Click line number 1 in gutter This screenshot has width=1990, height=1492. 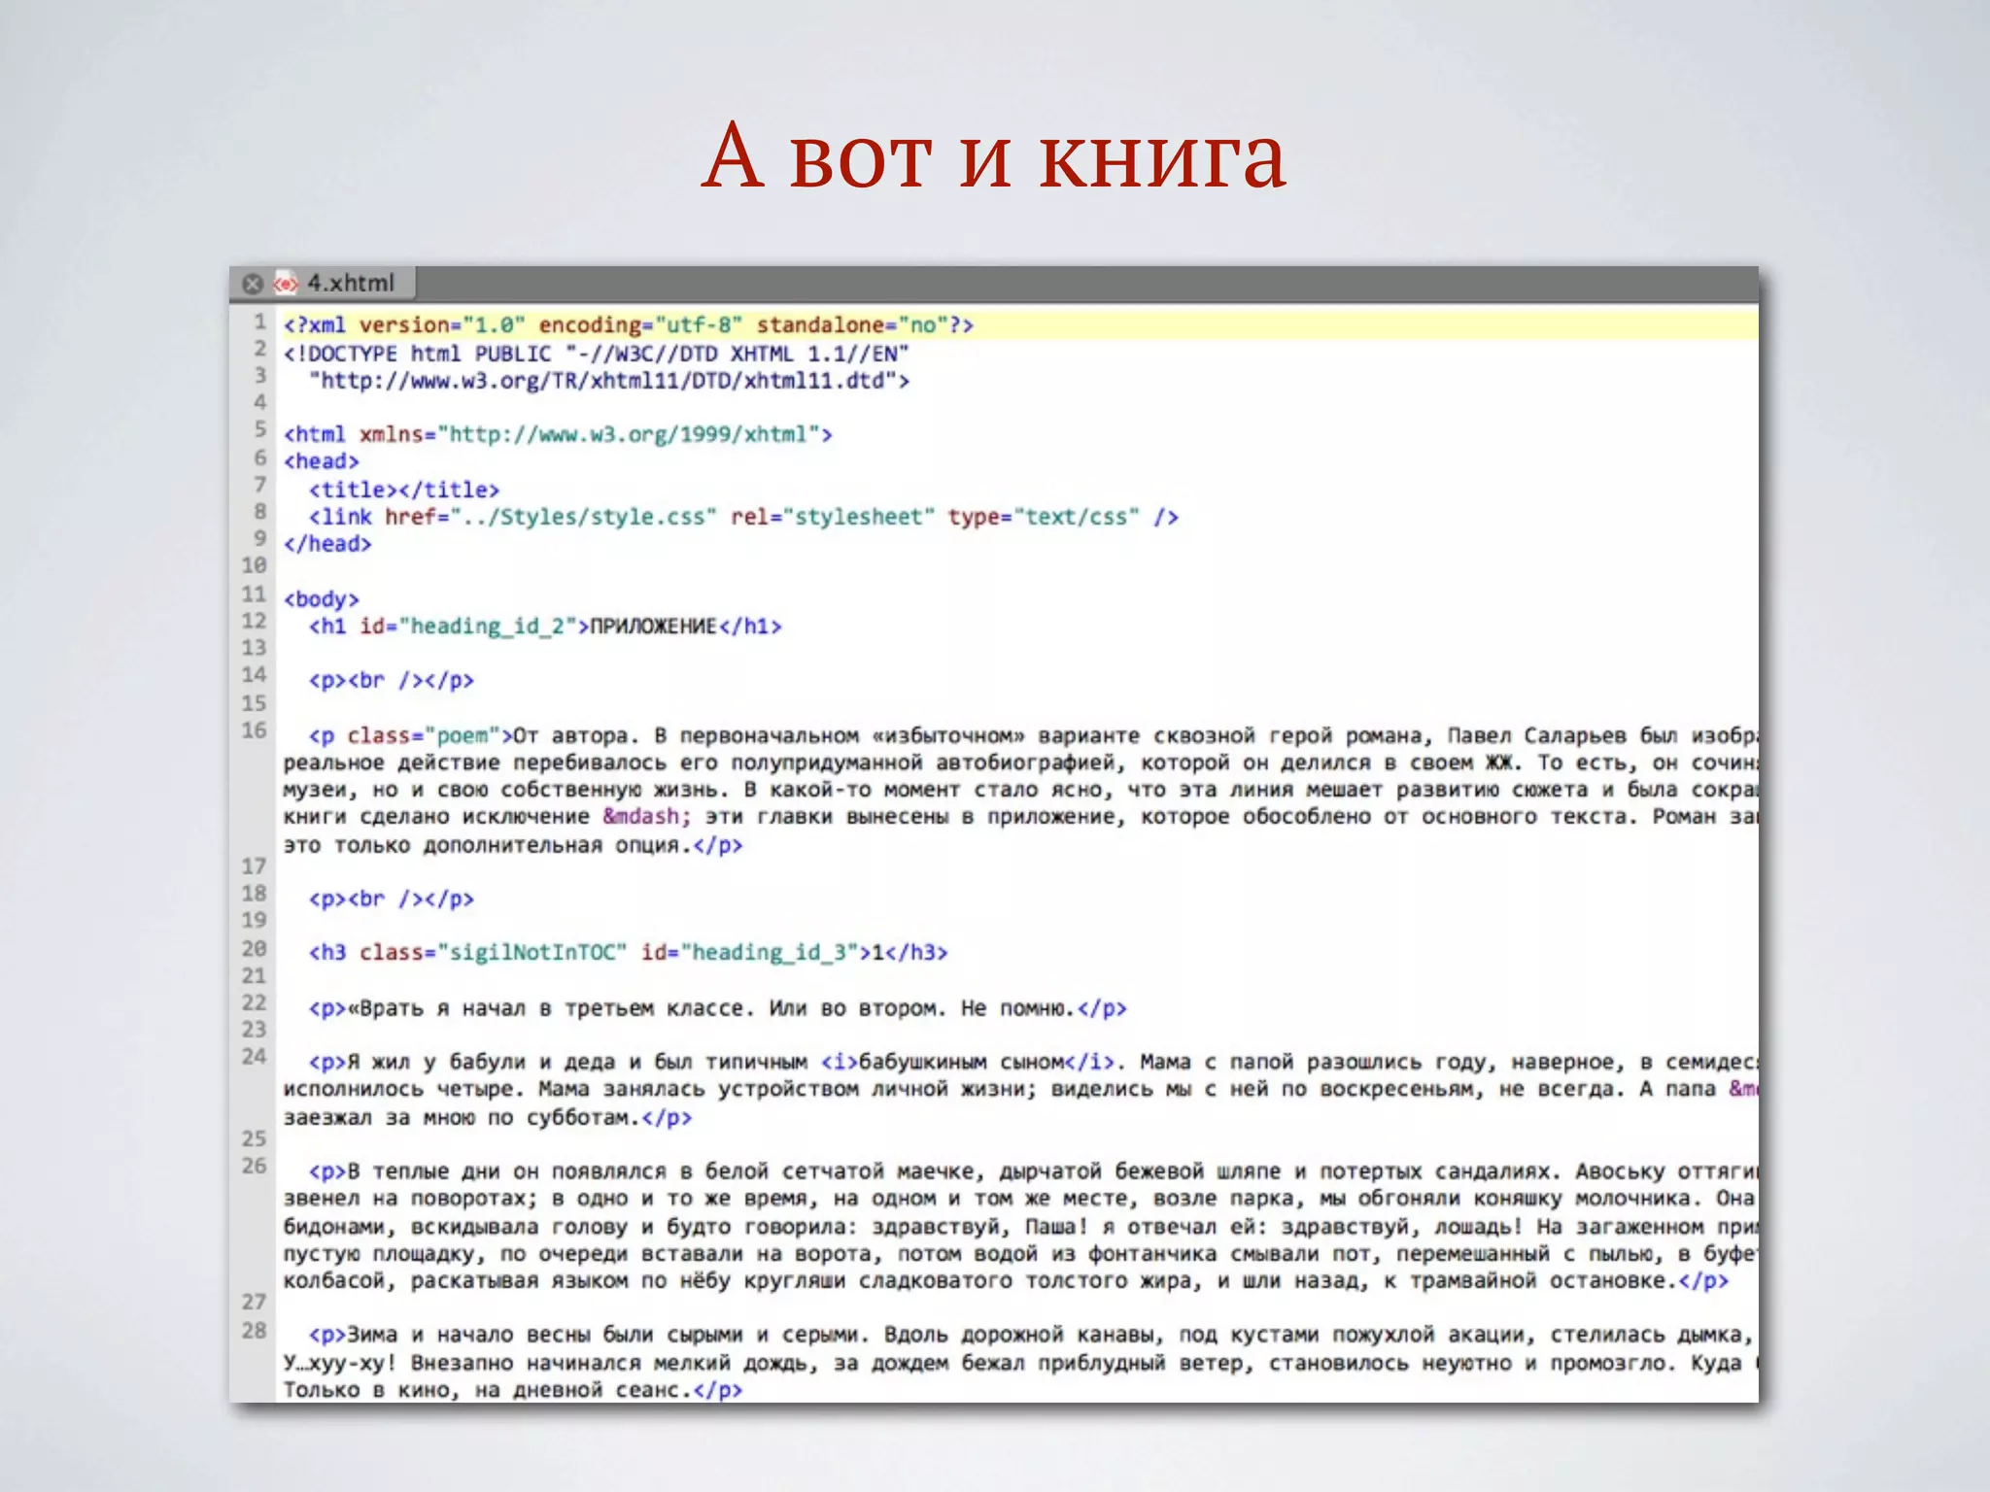(x=259, y=322)
